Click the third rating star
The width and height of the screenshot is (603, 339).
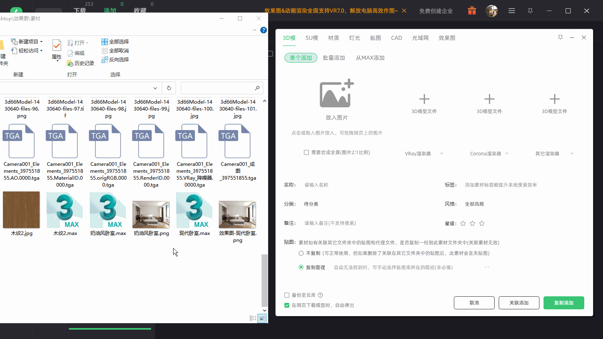[482, 223]
